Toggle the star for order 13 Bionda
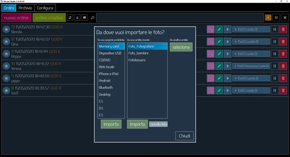Image resolution: width=290 pixels, height=157 pixels. tap(6, 29)
